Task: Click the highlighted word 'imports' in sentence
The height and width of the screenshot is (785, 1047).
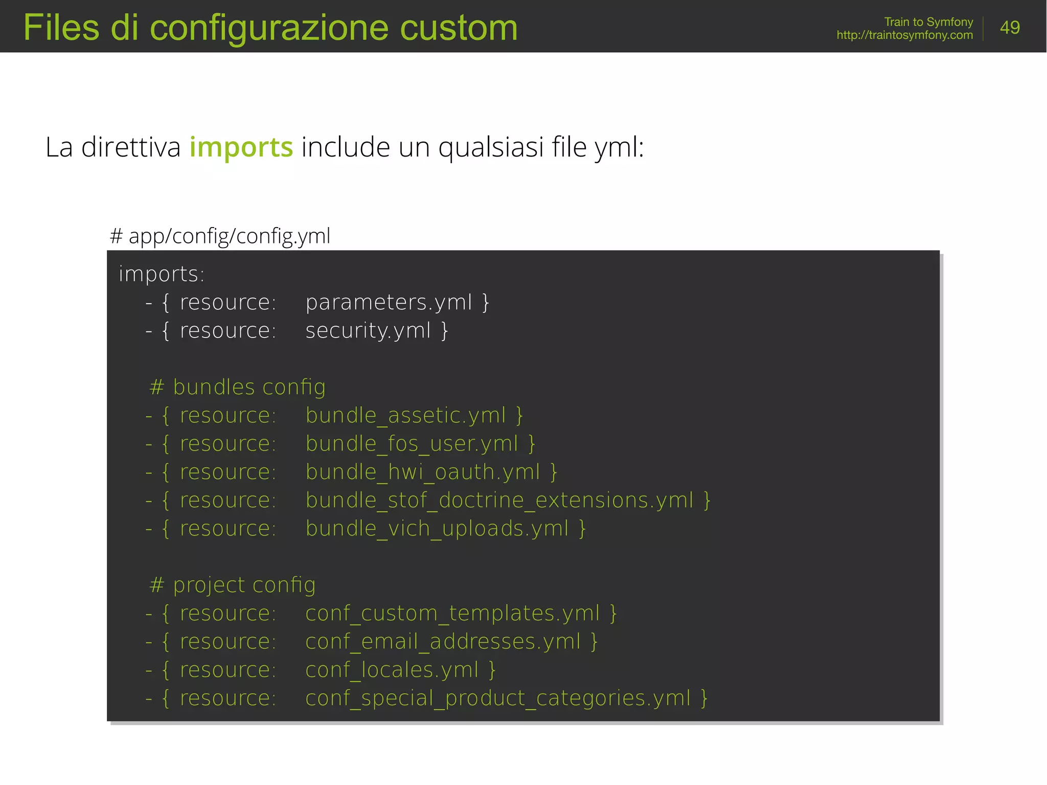Action: pos(241,147)
